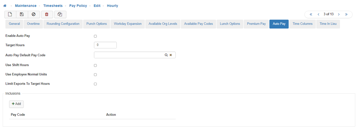
Task: Clear the Auto Pay Default Pay Code
Action: [x=171, y=55]
